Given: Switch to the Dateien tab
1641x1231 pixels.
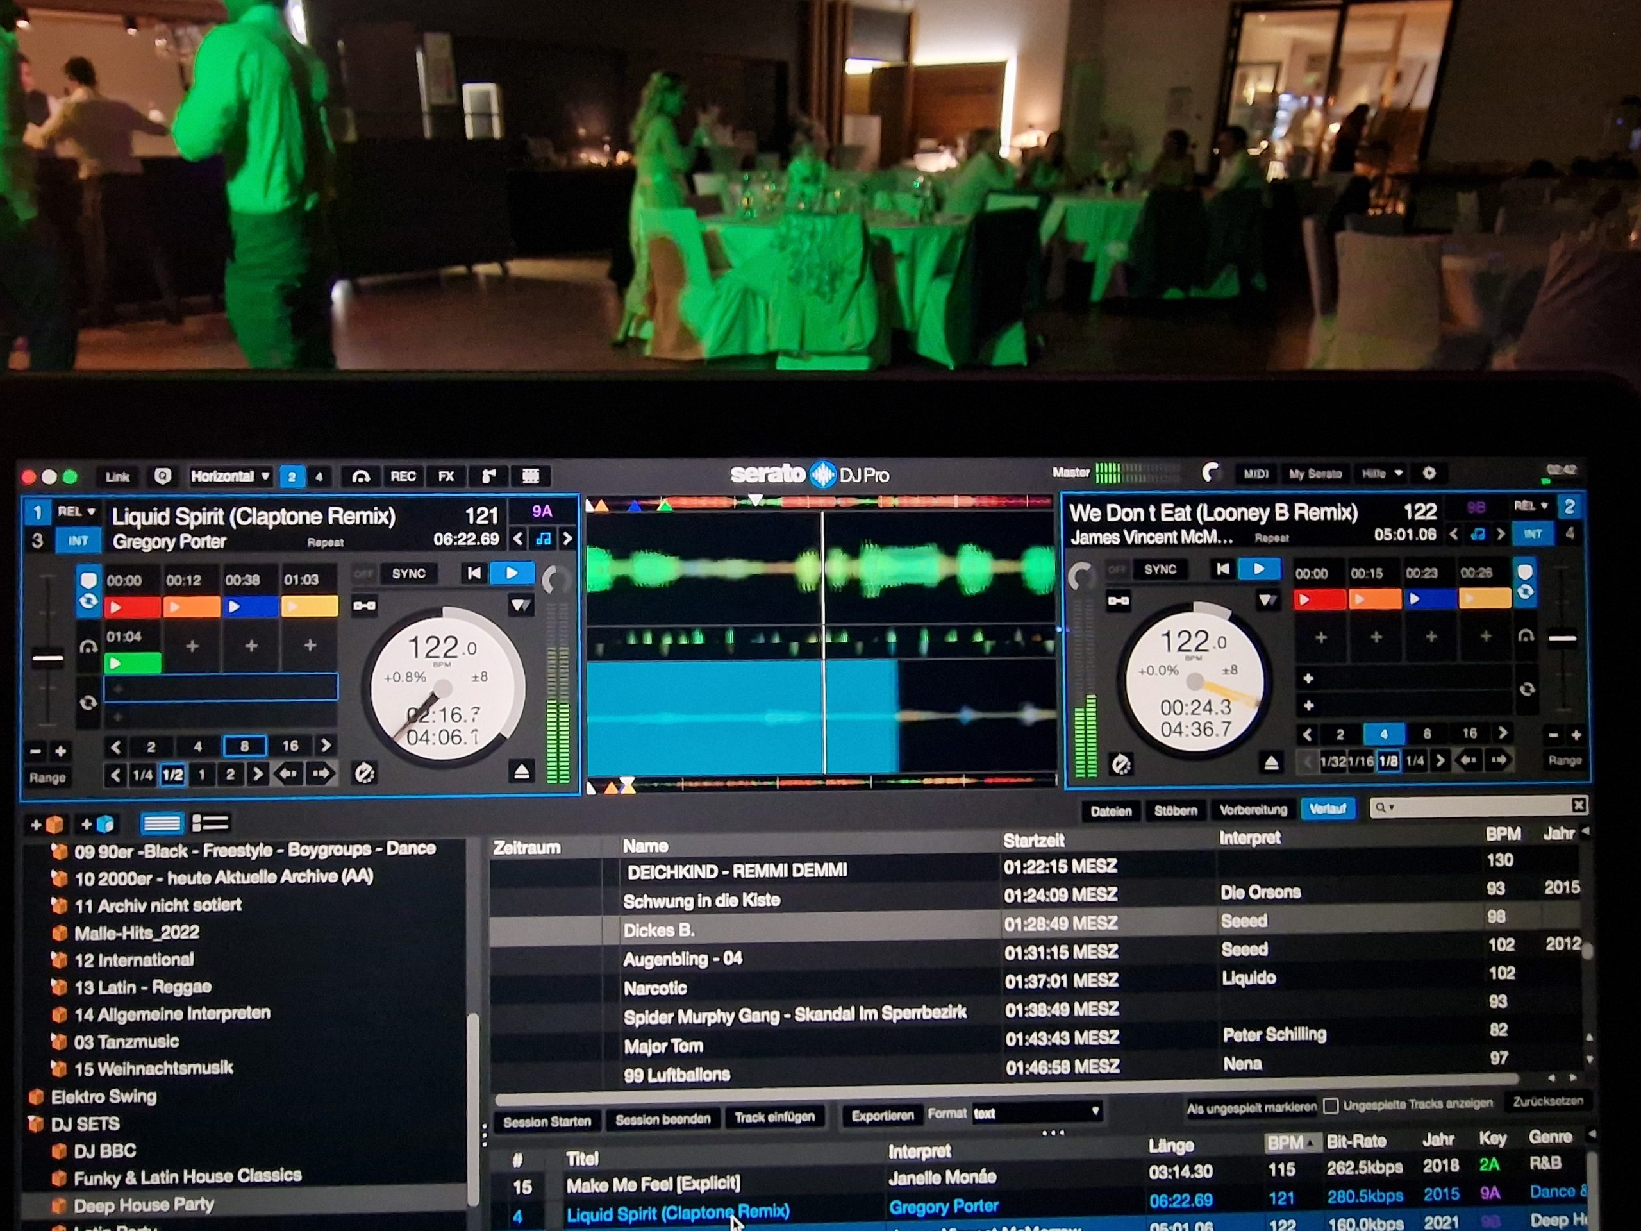Looking at the screenshot, I should coord(1111,811).
